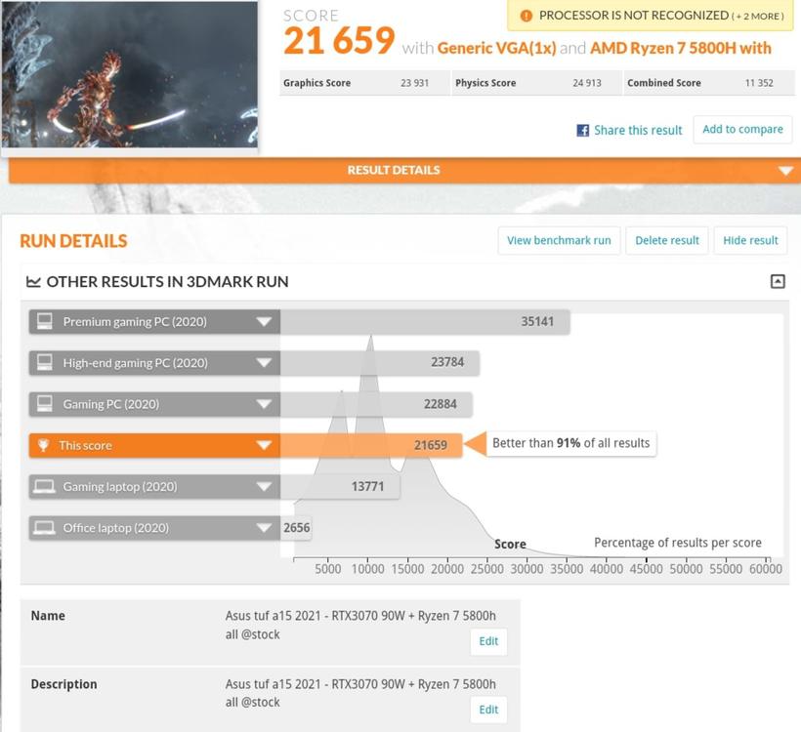This screenshot has width=801, height=732.
Task: Open Premium gaming PC (2020) dropdown arrow
Action: click(264, 322)
